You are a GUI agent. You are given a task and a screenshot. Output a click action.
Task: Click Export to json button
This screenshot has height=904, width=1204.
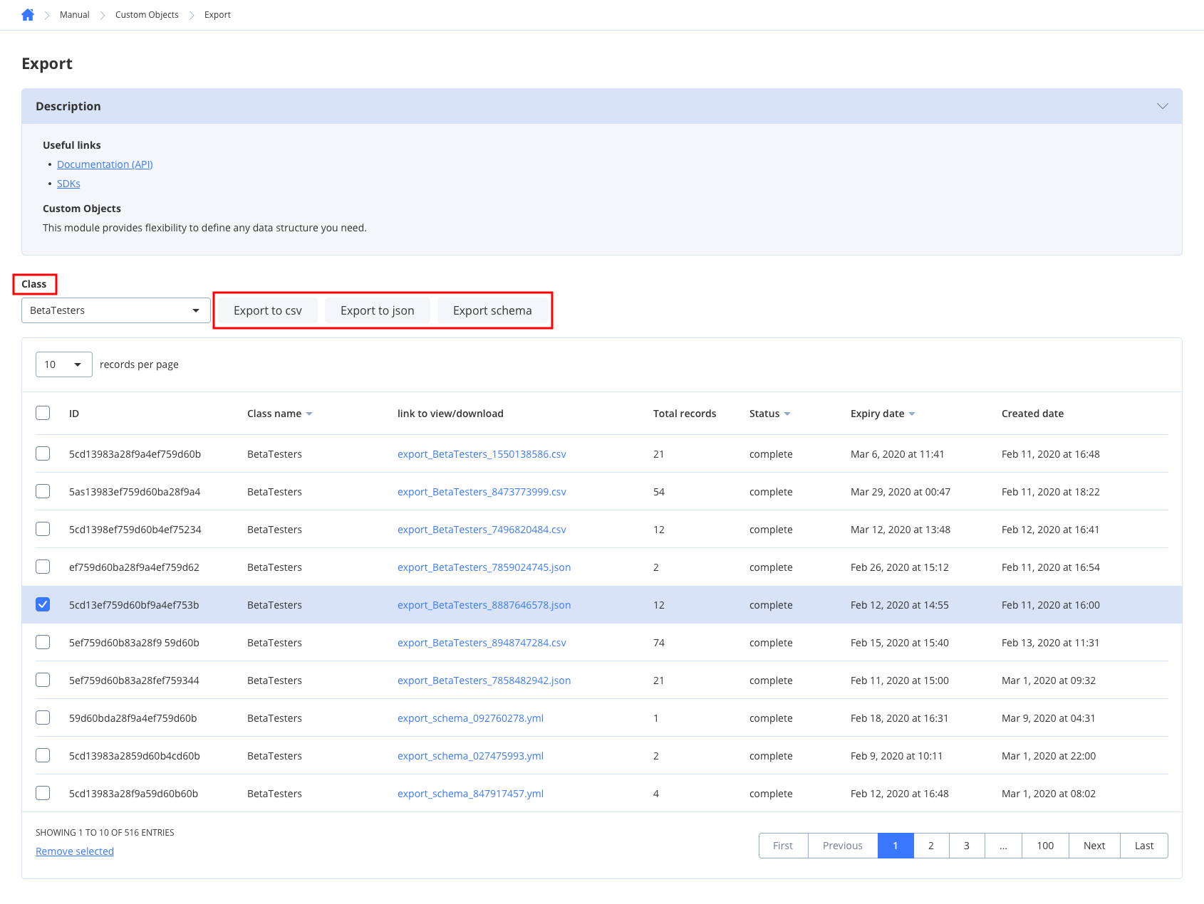pos(378,310)
